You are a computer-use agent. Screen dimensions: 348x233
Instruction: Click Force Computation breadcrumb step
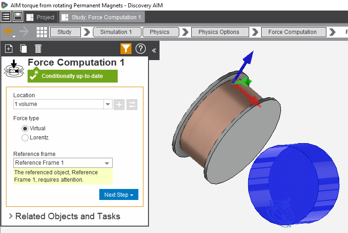pos(294,32)
